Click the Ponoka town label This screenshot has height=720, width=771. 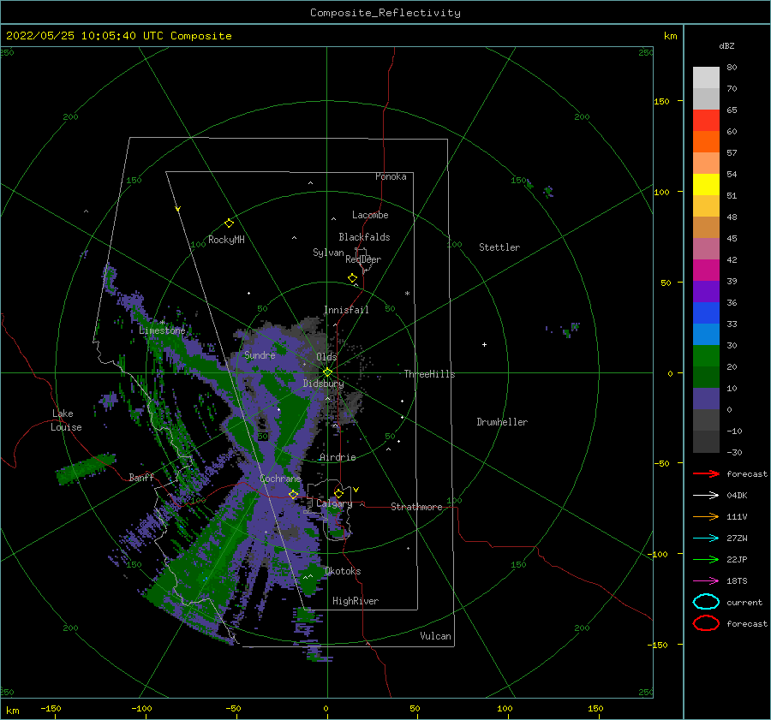tap(391, 176)
